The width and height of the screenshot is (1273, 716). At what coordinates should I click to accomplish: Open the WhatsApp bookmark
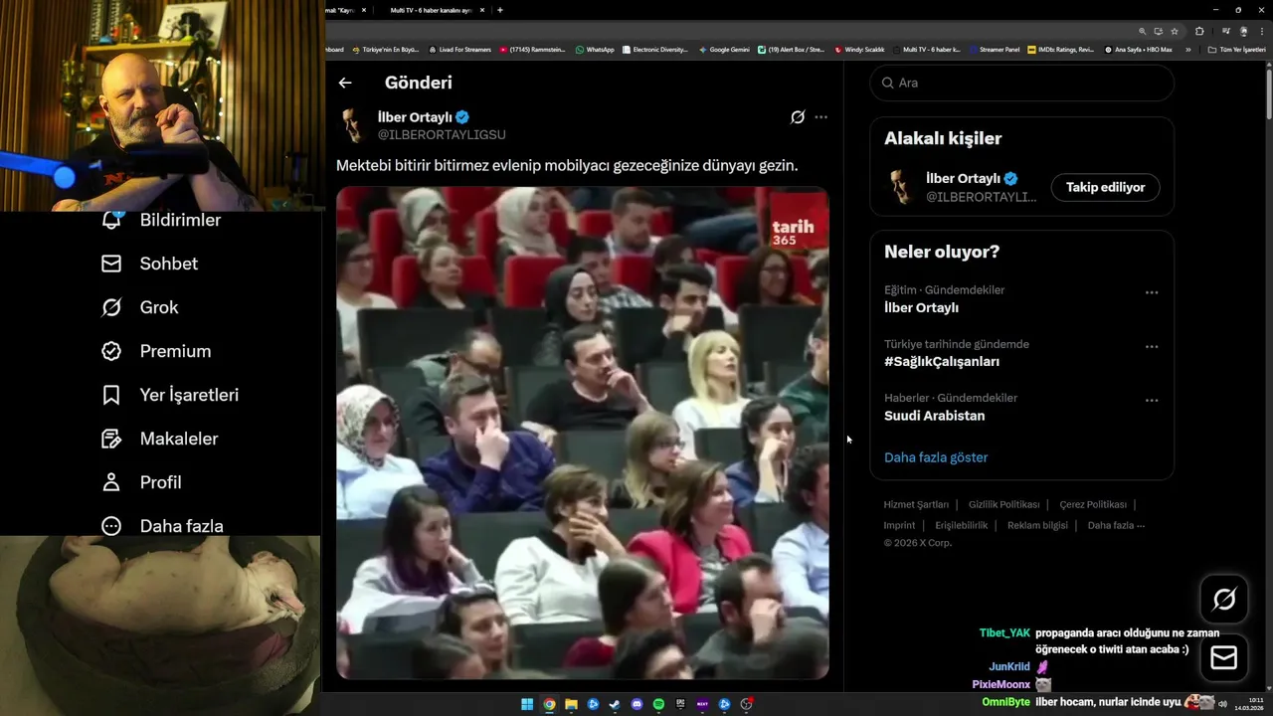595,49
